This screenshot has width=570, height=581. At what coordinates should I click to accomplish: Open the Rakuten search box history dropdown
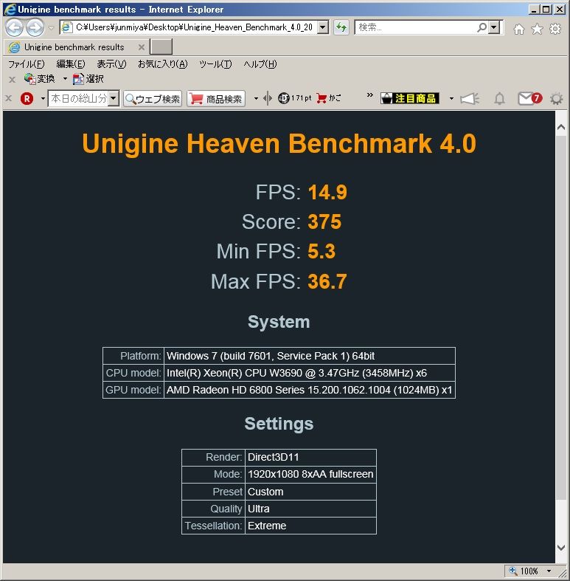[x=114, y=99]
